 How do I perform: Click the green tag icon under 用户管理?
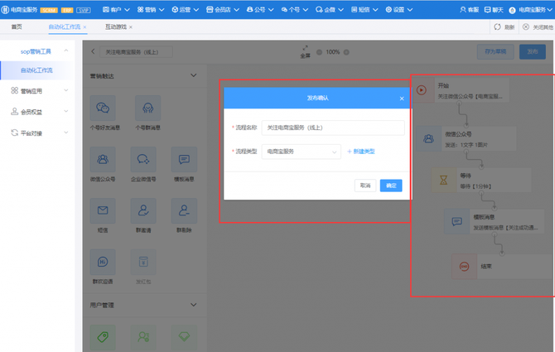[x=103, y=337]
